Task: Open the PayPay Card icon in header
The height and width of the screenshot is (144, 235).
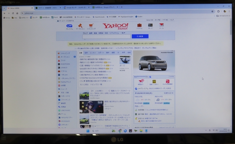Action: [x=150, y=25]
